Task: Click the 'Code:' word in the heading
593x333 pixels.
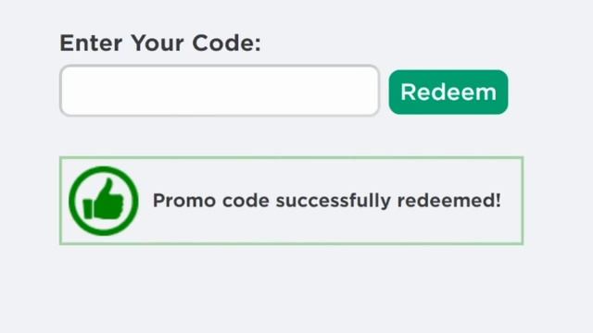Action: tap(226, 43)
